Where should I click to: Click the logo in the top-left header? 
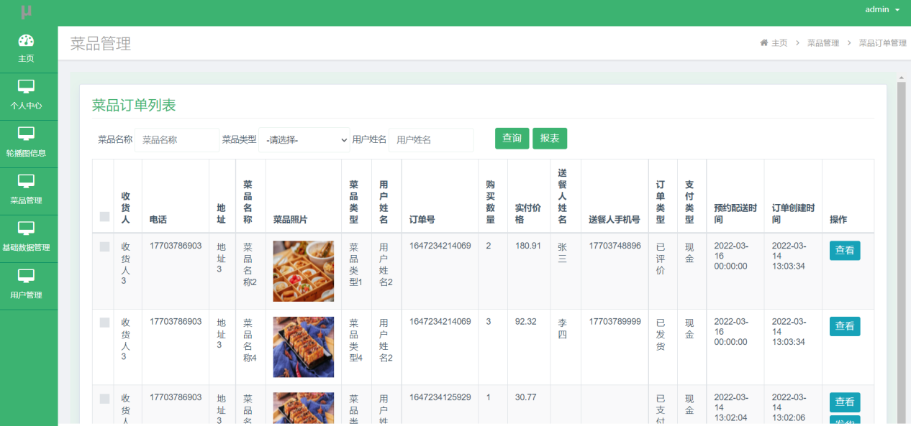coord(26,11)
